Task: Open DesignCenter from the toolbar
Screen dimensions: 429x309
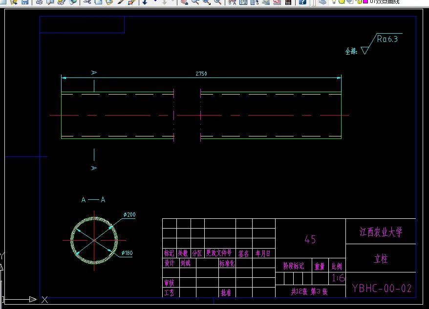Action: tap(243, 2)
